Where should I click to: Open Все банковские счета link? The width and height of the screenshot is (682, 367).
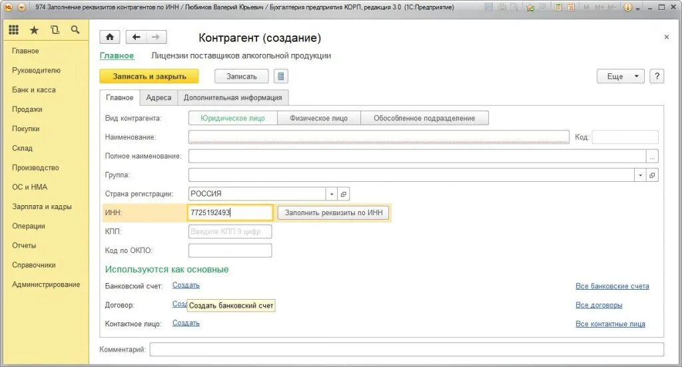tap(612, 286)
